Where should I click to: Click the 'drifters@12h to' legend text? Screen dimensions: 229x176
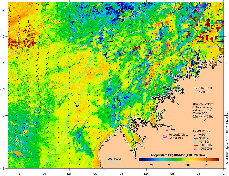point(178,135)
